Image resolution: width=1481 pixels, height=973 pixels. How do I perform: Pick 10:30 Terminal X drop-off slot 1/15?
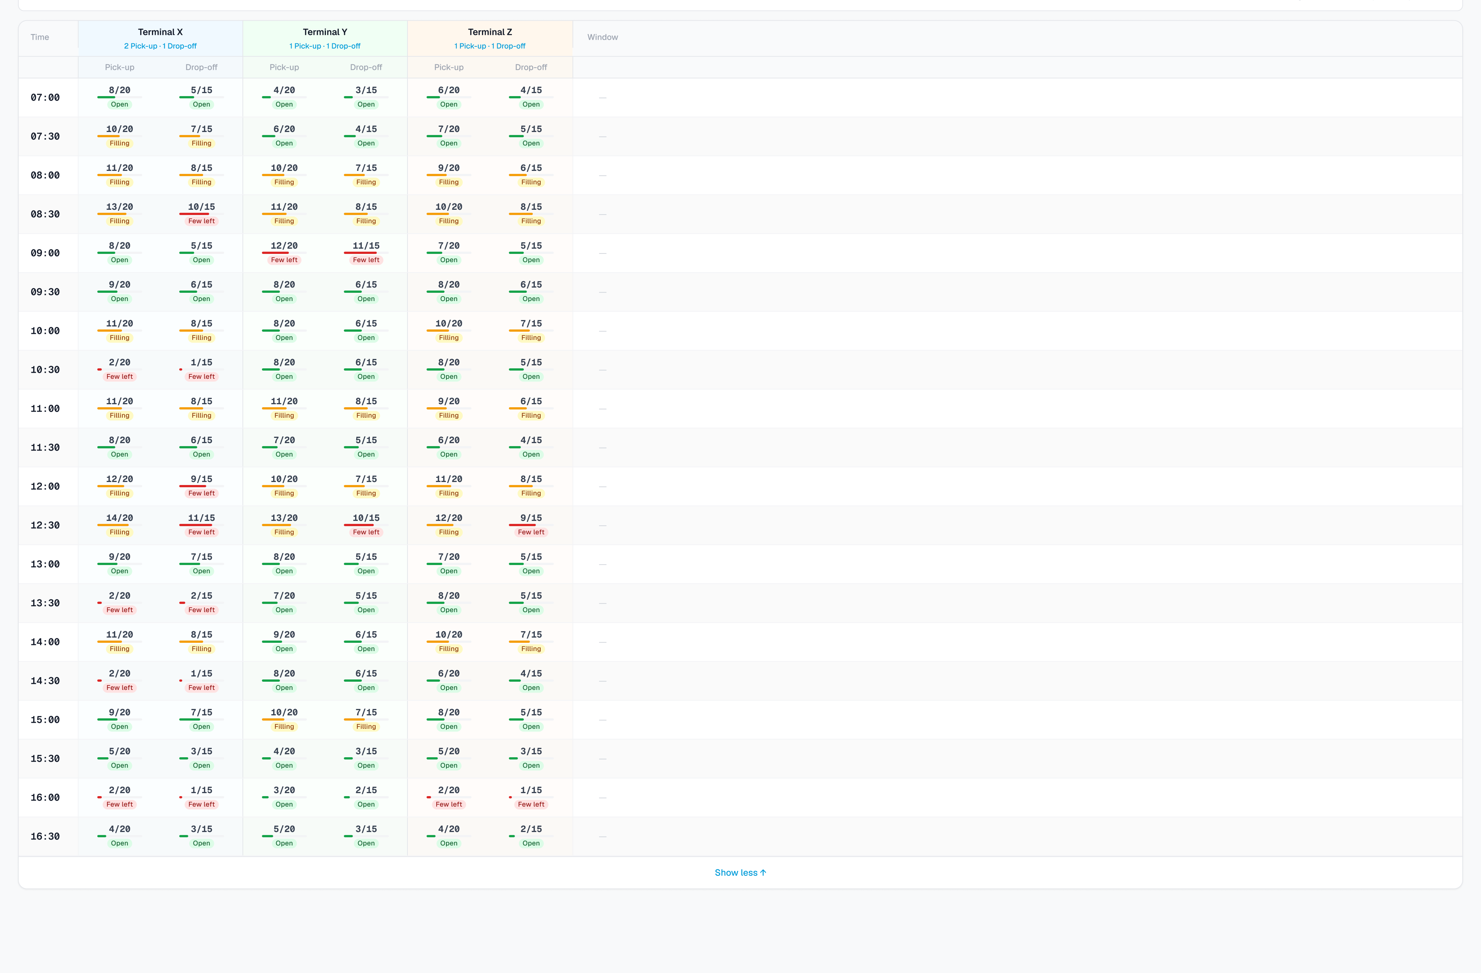(202, 369)
